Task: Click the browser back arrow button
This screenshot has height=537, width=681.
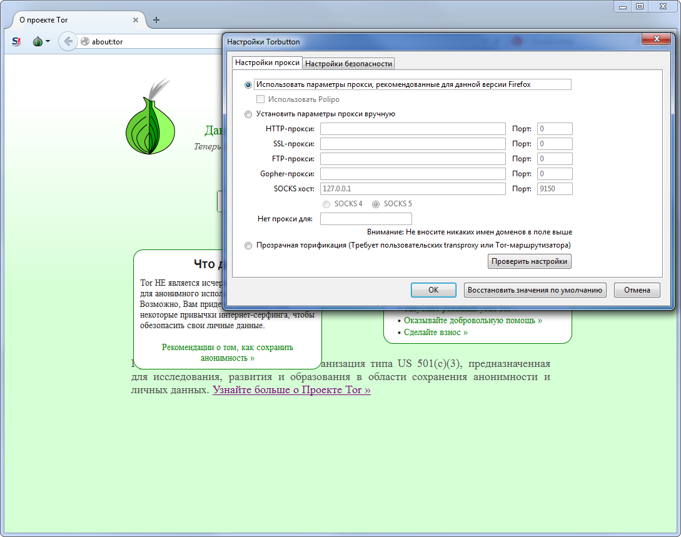Action: (x=68, y=42)
